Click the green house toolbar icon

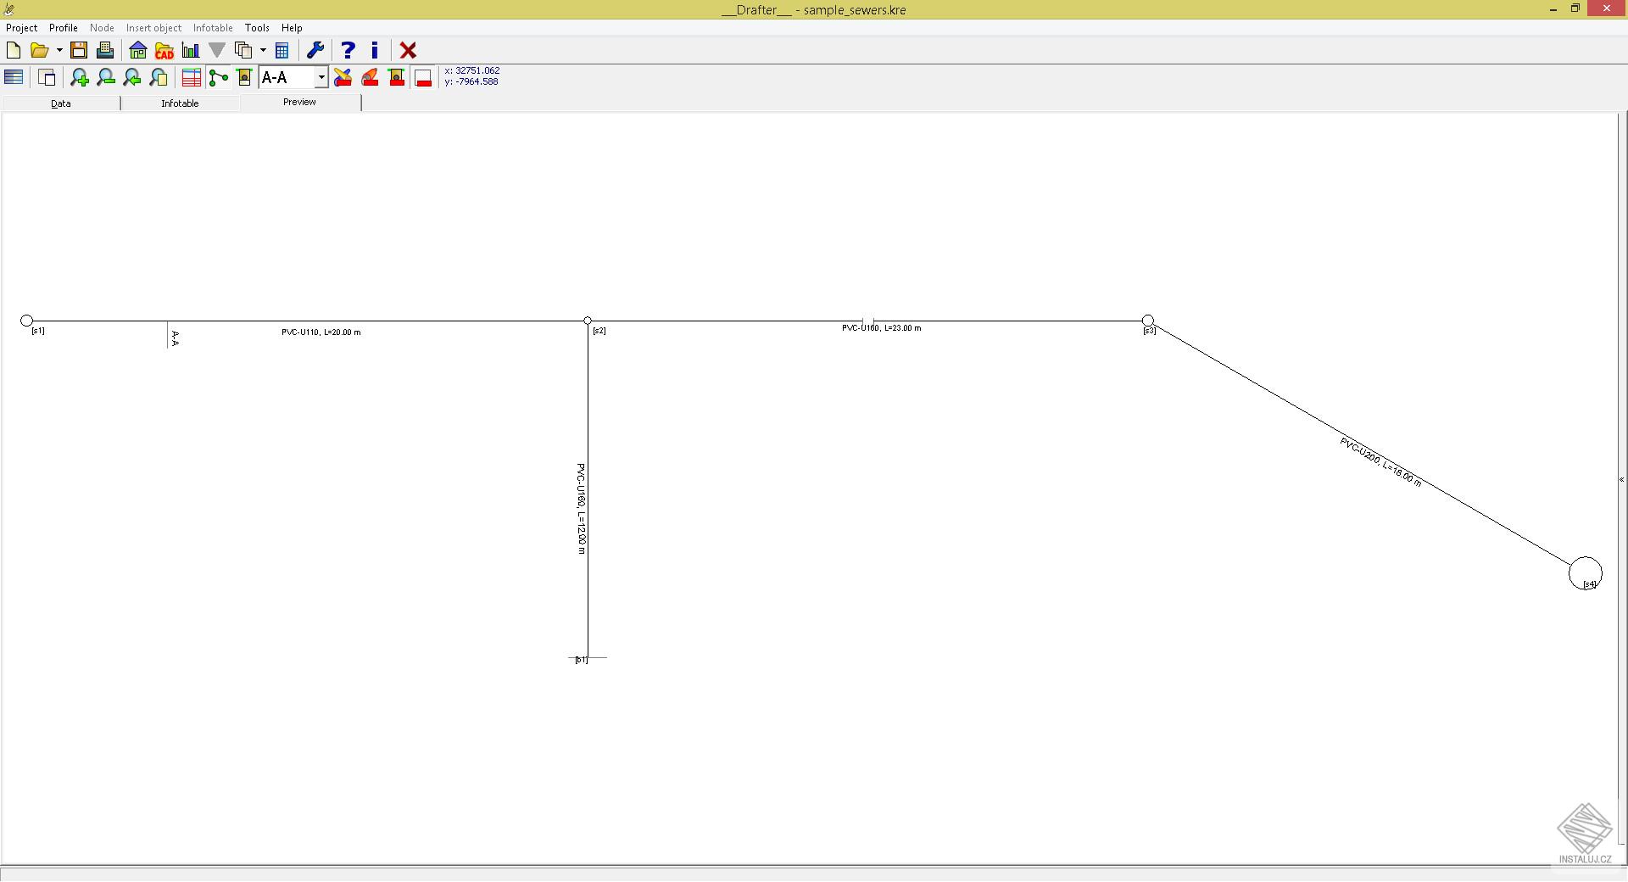(137, 50)
